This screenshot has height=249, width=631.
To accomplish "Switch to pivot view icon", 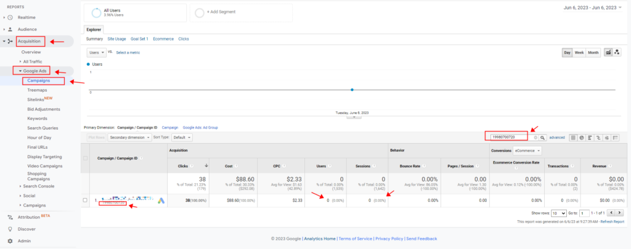I will [x=615, y=138].
